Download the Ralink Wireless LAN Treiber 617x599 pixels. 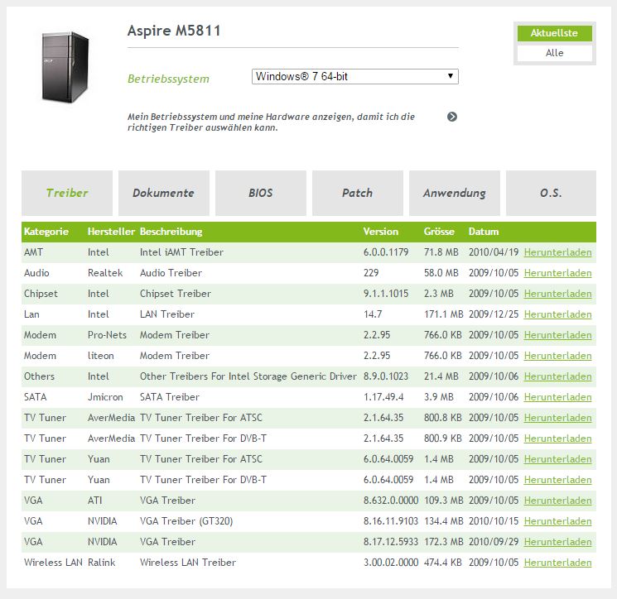point(557,563)
